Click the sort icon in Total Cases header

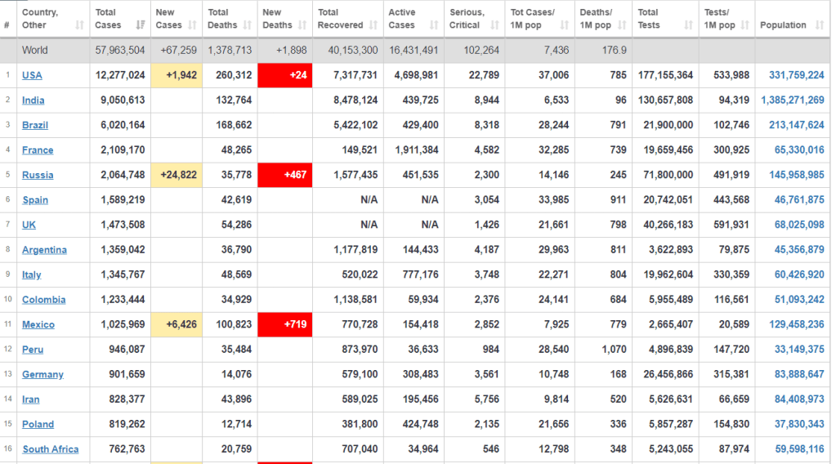pyautogui.click(x=140, y=25)
